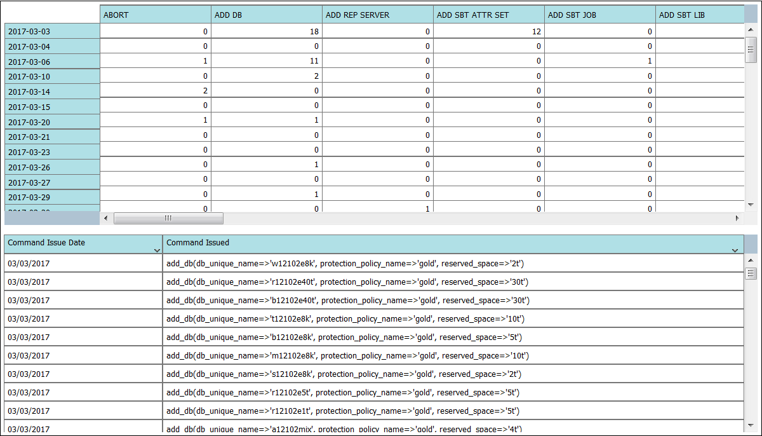The width and height of the screenshot is (762, 436).
Task: Select the ADD SBT JOB column header
Action: pos(600,15)
